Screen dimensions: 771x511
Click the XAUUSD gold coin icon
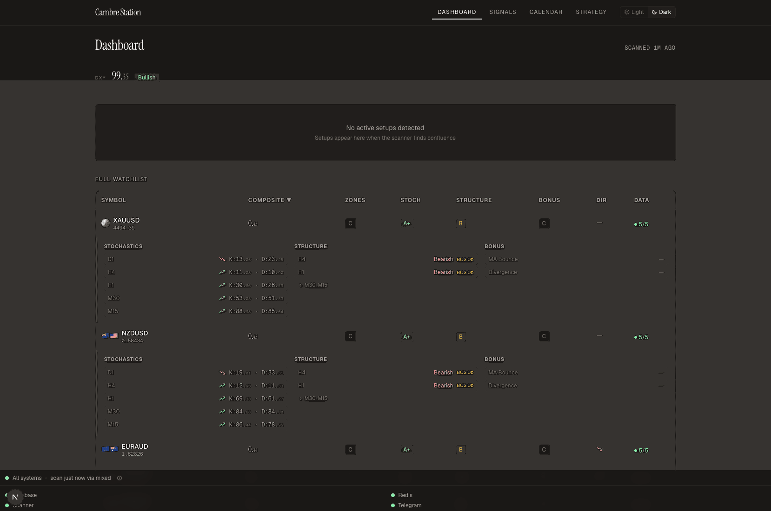[106, 223]
